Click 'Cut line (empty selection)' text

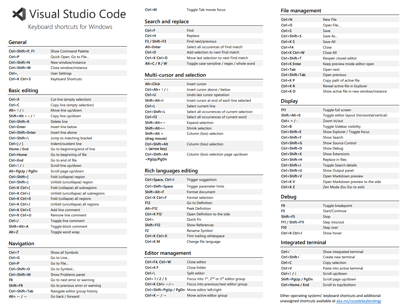coord(71,100)
